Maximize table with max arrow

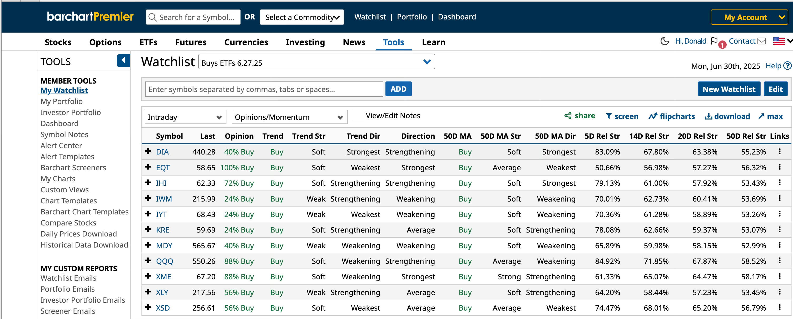pos(761,116)
